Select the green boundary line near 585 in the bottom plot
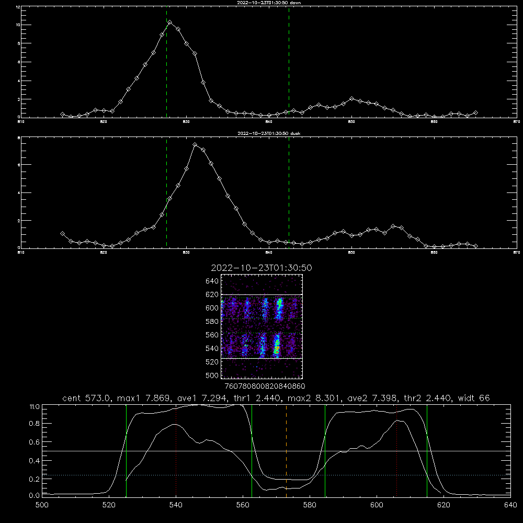This screenshot has height=523, width=523. tap(325, 451)
